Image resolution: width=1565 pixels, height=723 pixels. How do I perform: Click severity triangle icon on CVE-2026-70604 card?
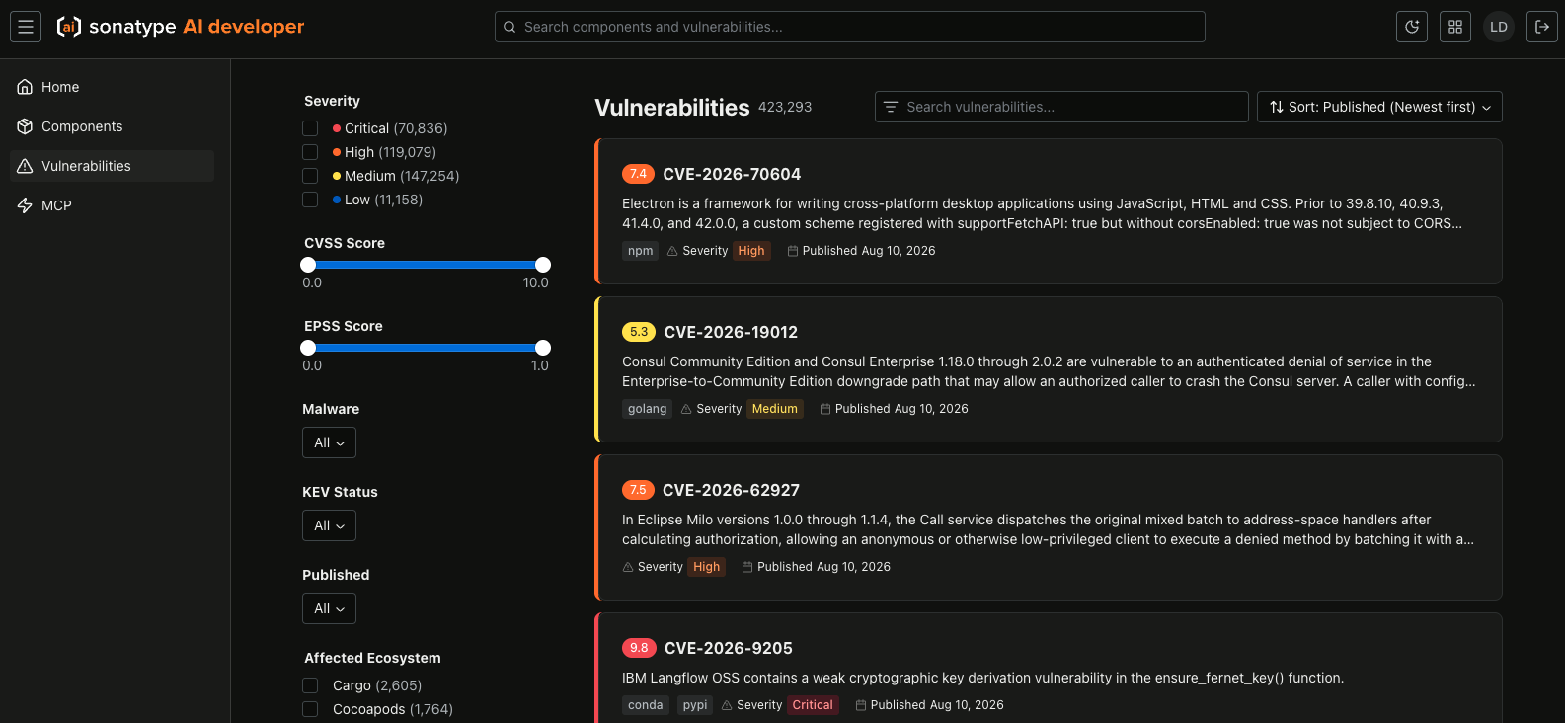pos(672,251)
